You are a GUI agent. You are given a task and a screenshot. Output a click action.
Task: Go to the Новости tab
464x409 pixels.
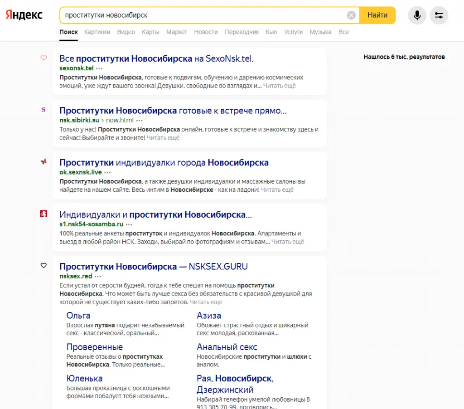click(206, 32)
